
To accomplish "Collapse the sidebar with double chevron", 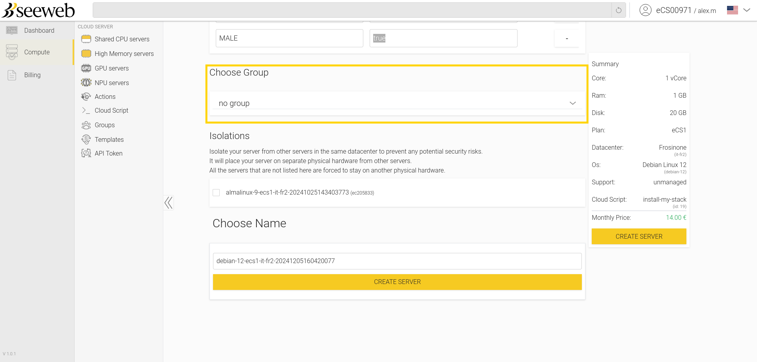I will tap(168, 203).
